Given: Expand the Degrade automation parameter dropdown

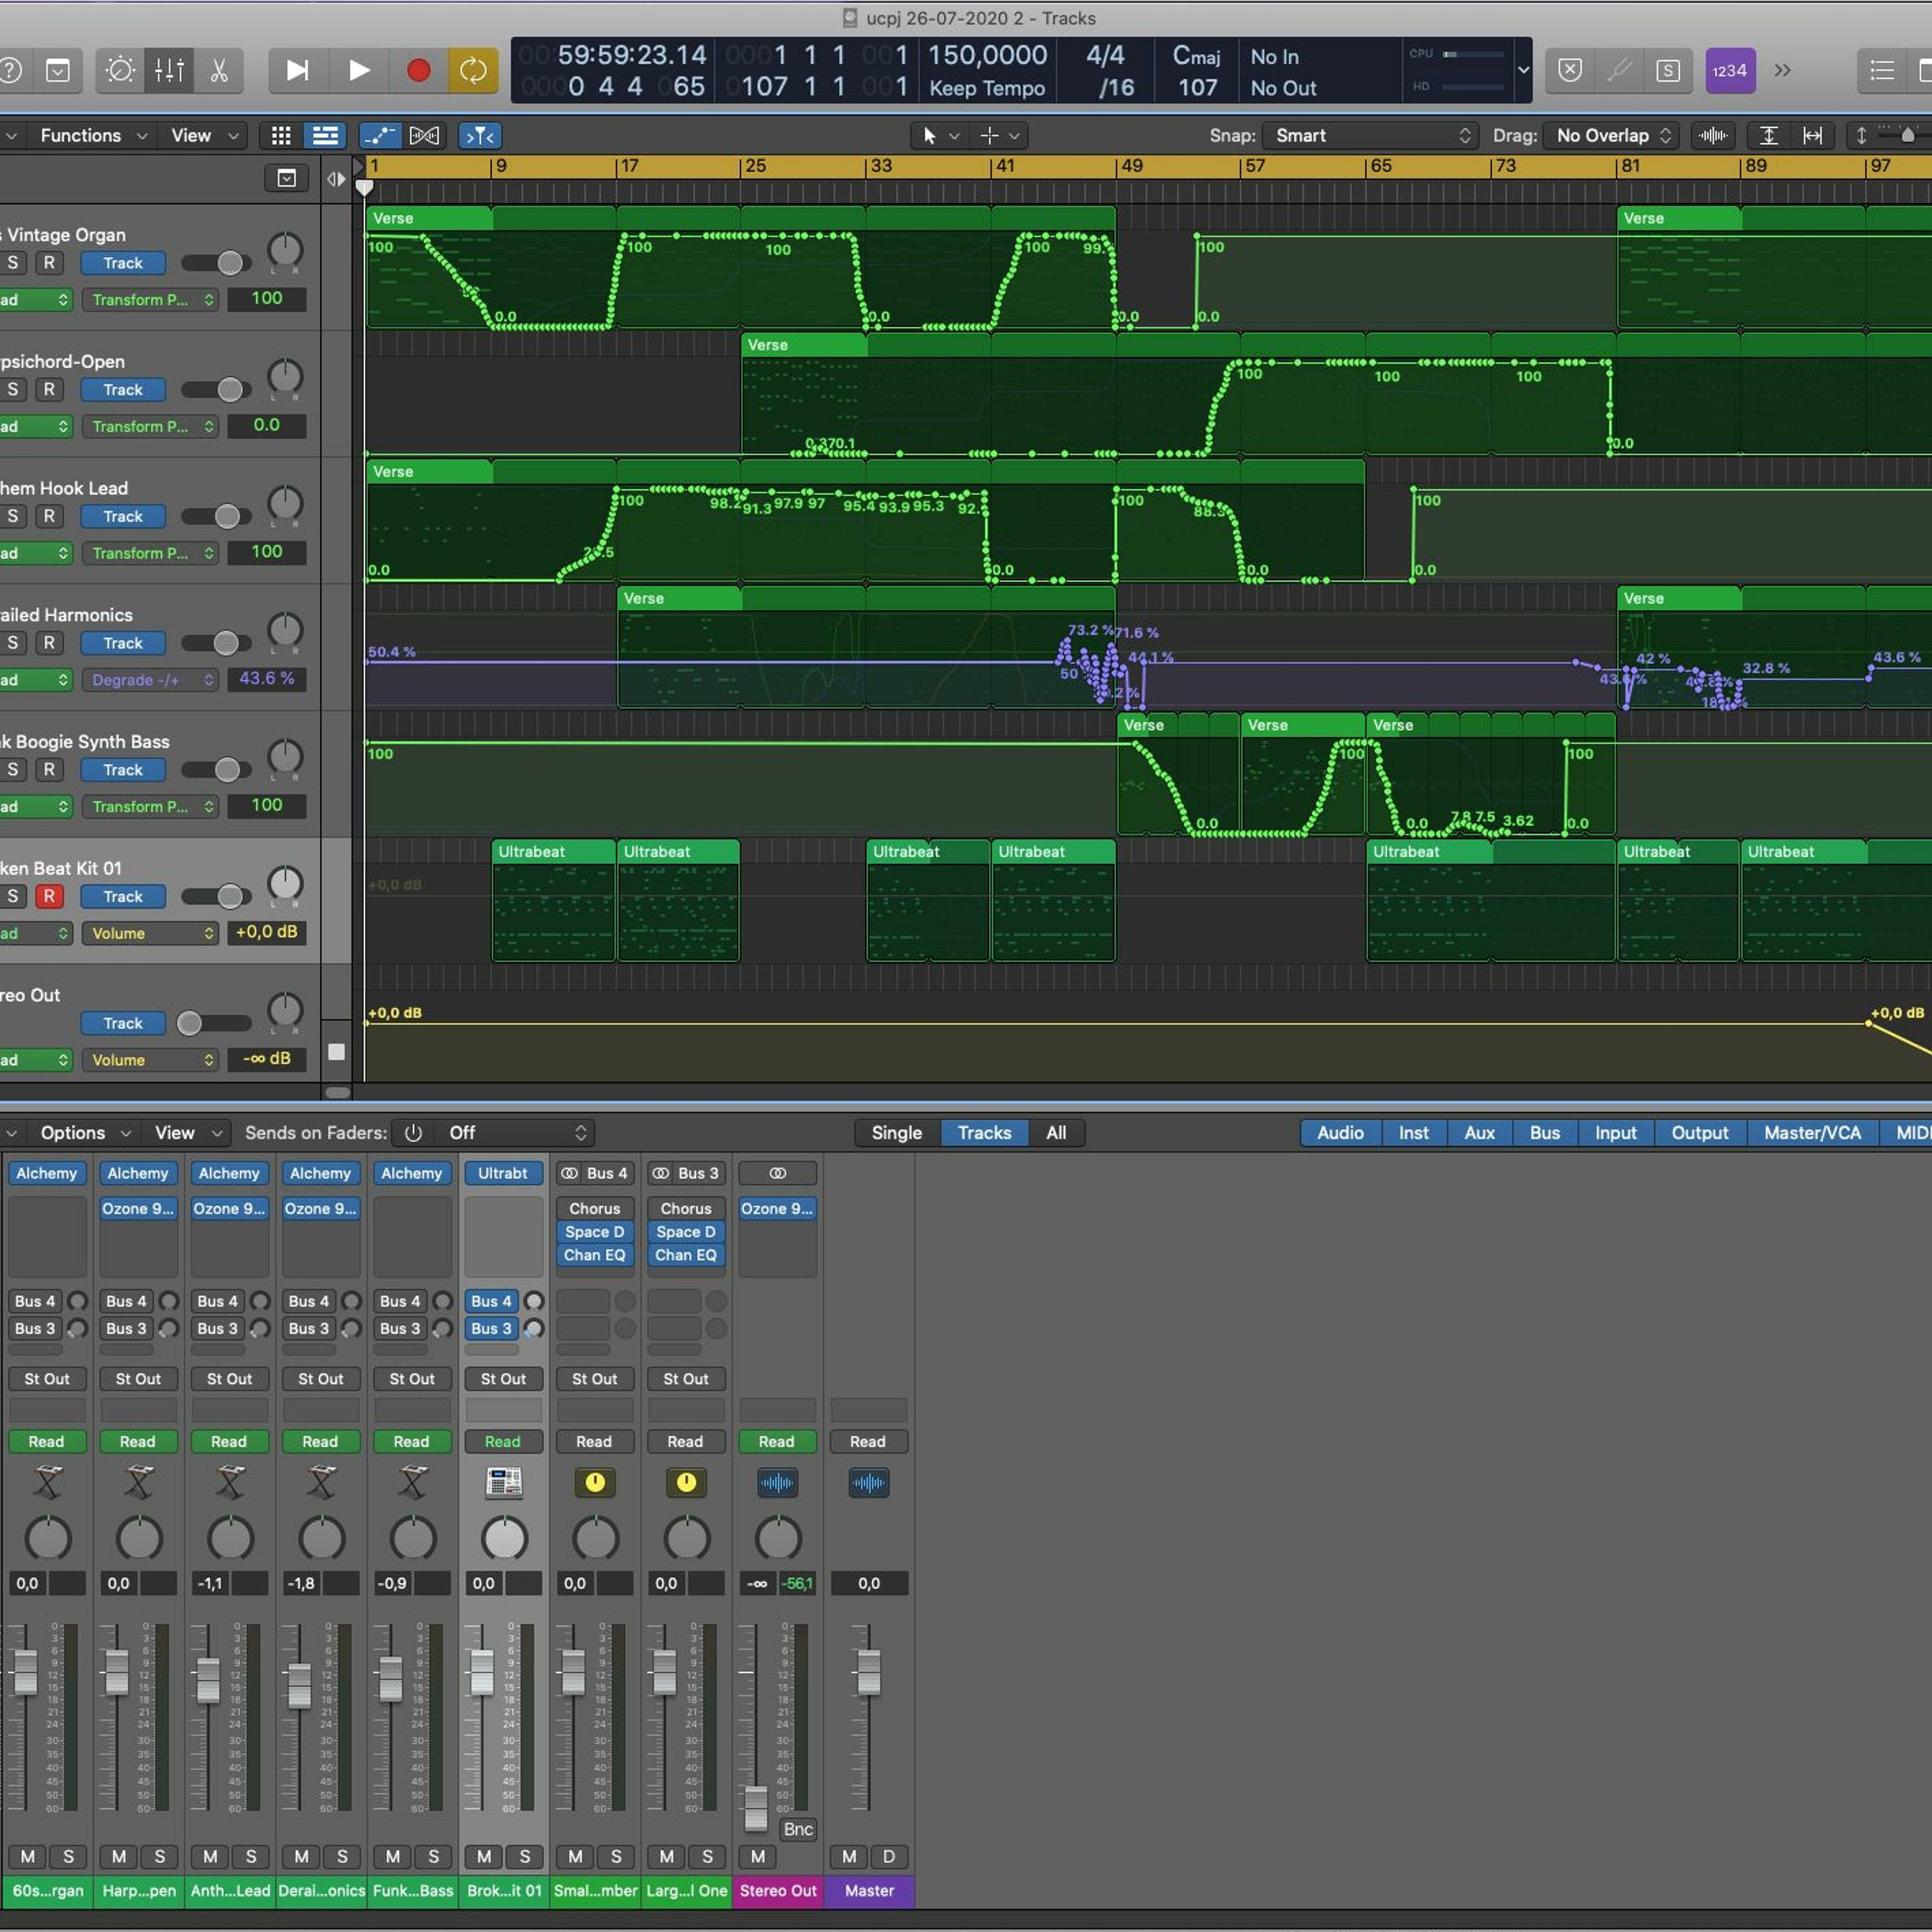Looking at the screenshot, I should click(150, 680).
